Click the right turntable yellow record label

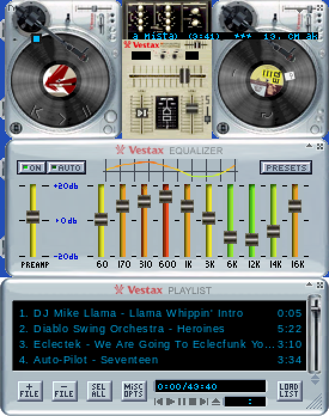(267, 80)
